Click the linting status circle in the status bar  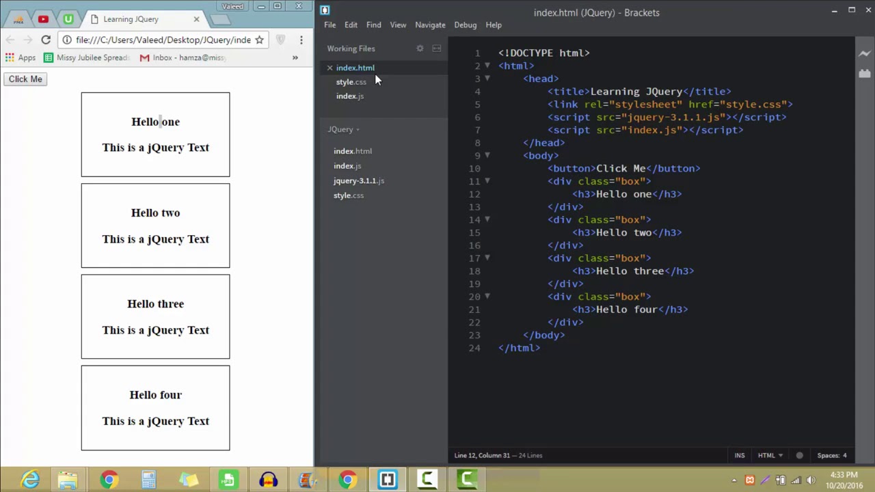pos(799,456)
